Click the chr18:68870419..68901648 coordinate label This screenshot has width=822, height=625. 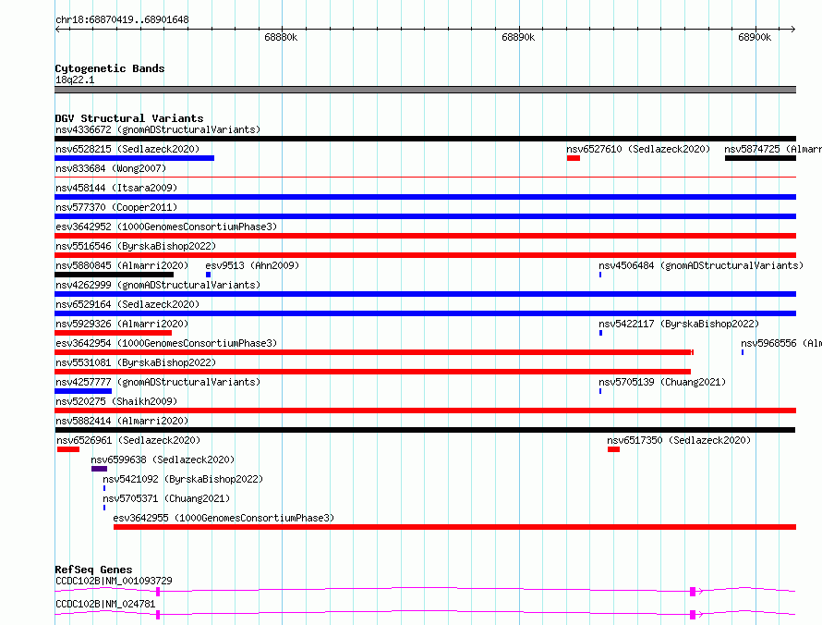pyautogui.click(x=122, y=19)
